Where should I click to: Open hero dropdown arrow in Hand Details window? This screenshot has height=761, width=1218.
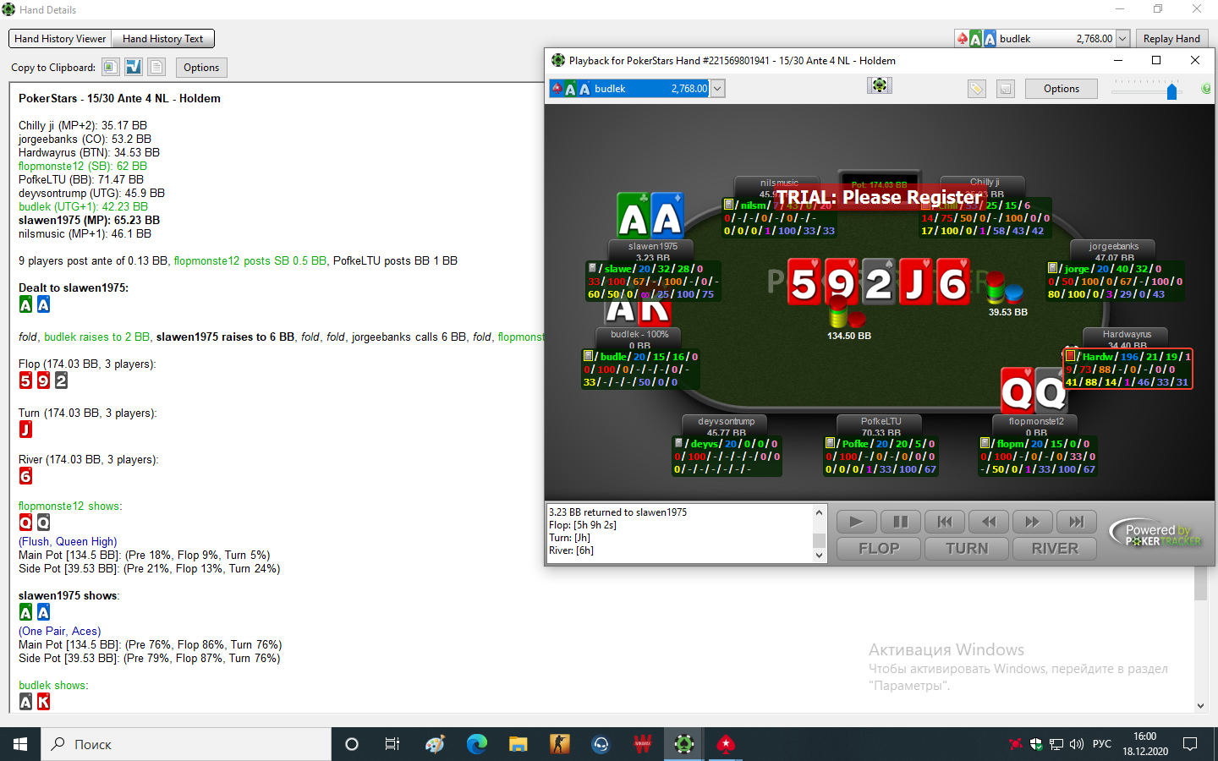click(1122, 38)
